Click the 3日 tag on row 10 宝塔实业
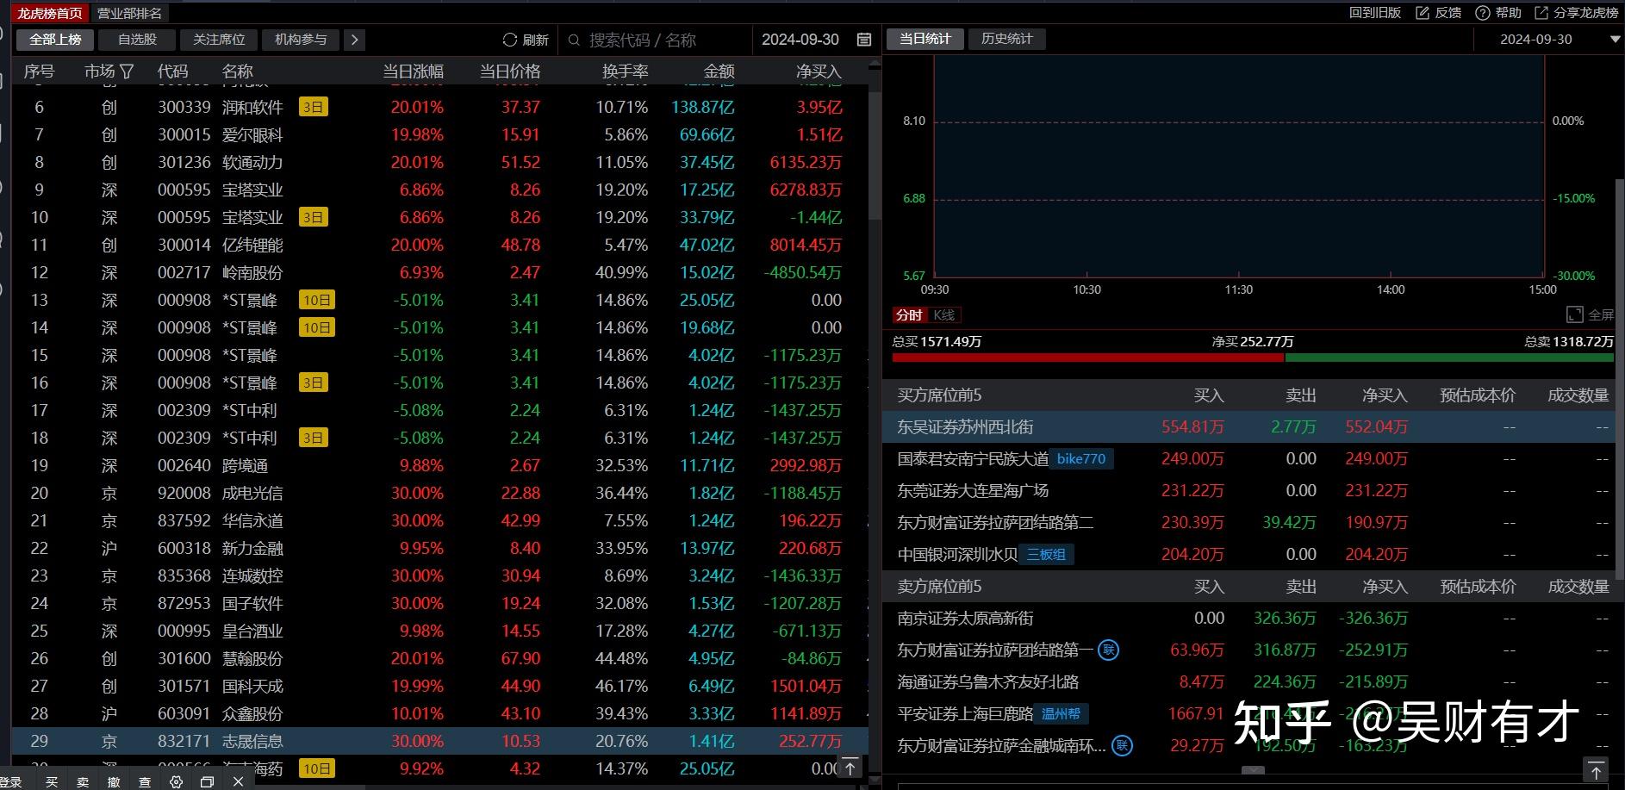 pyautogui.click(x=314, y=217)
